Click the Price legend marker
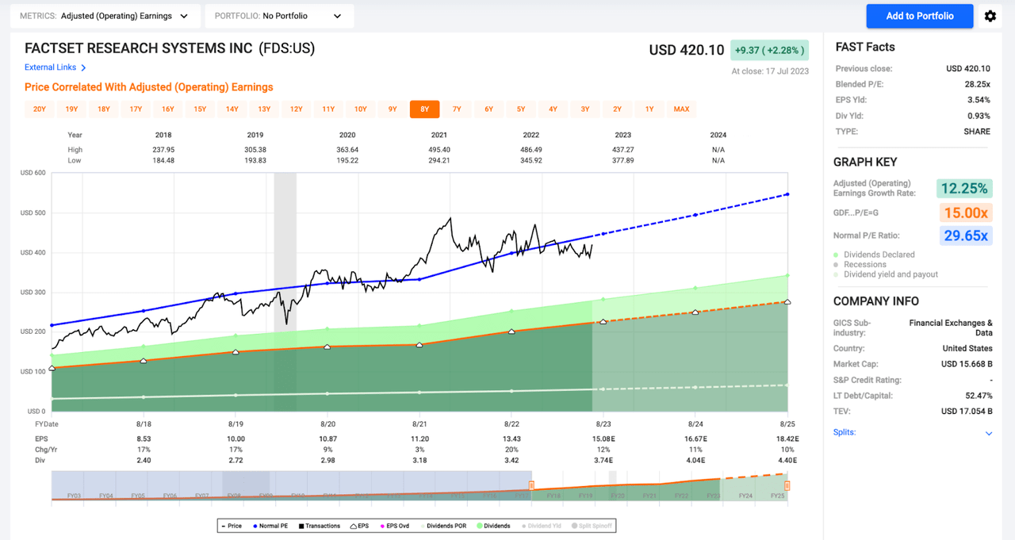 point(224,525)
